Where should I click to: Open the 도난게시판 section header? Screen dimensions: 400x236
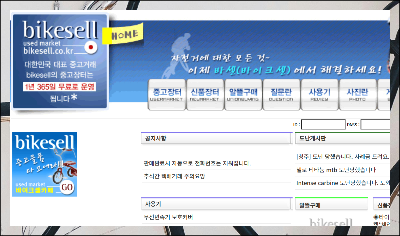(342, 138)
